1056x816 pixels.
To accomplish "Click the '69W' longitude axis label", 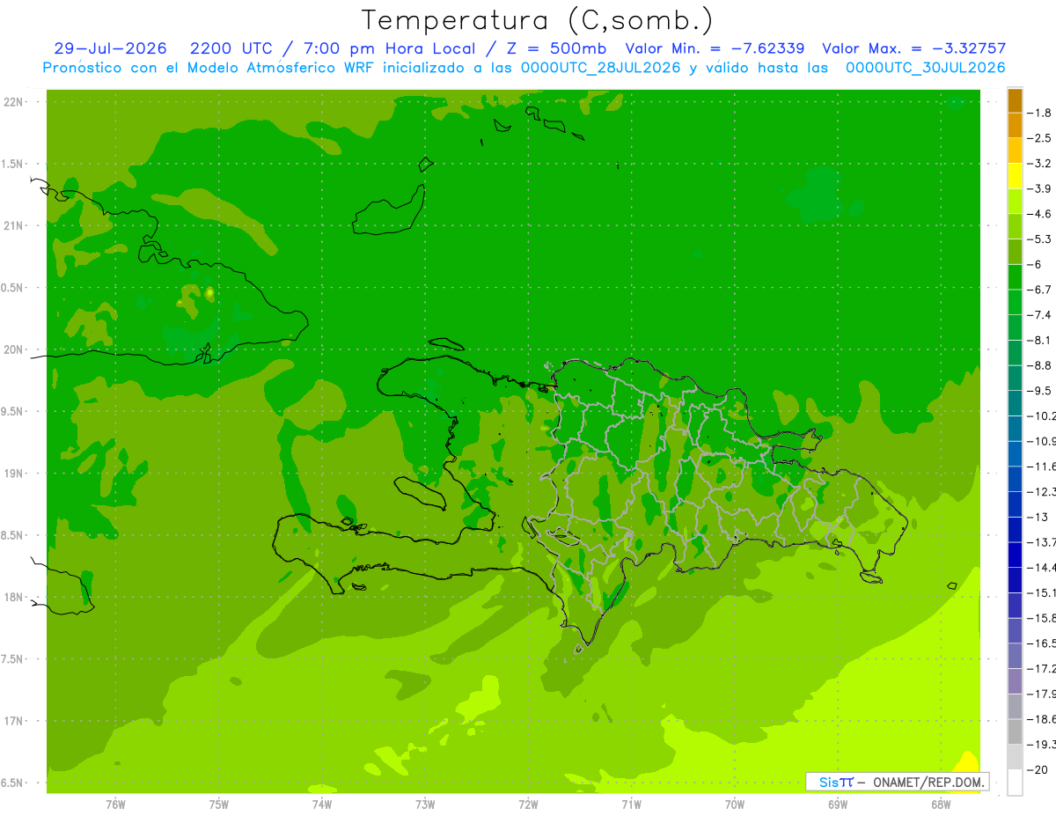I will [x=838, y=805].
